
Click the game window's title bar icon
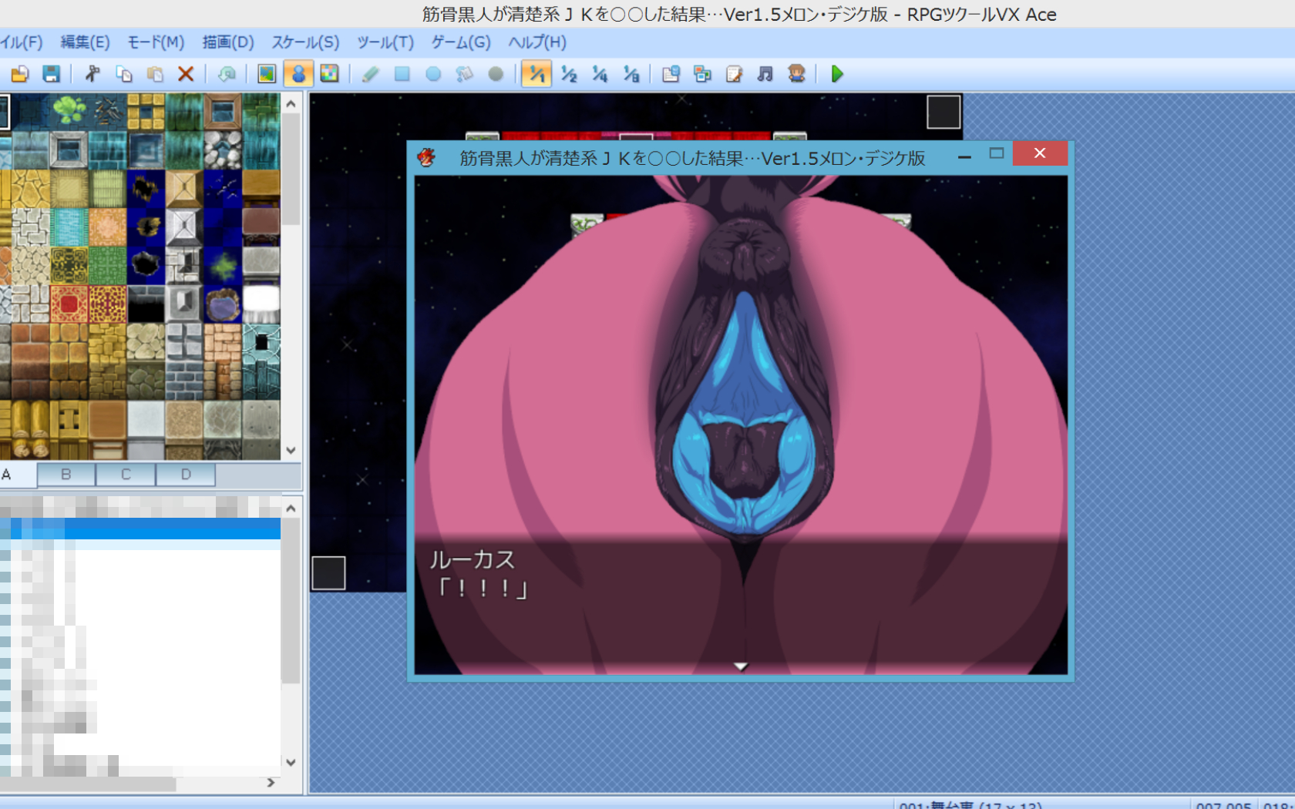tap(427, 158)
